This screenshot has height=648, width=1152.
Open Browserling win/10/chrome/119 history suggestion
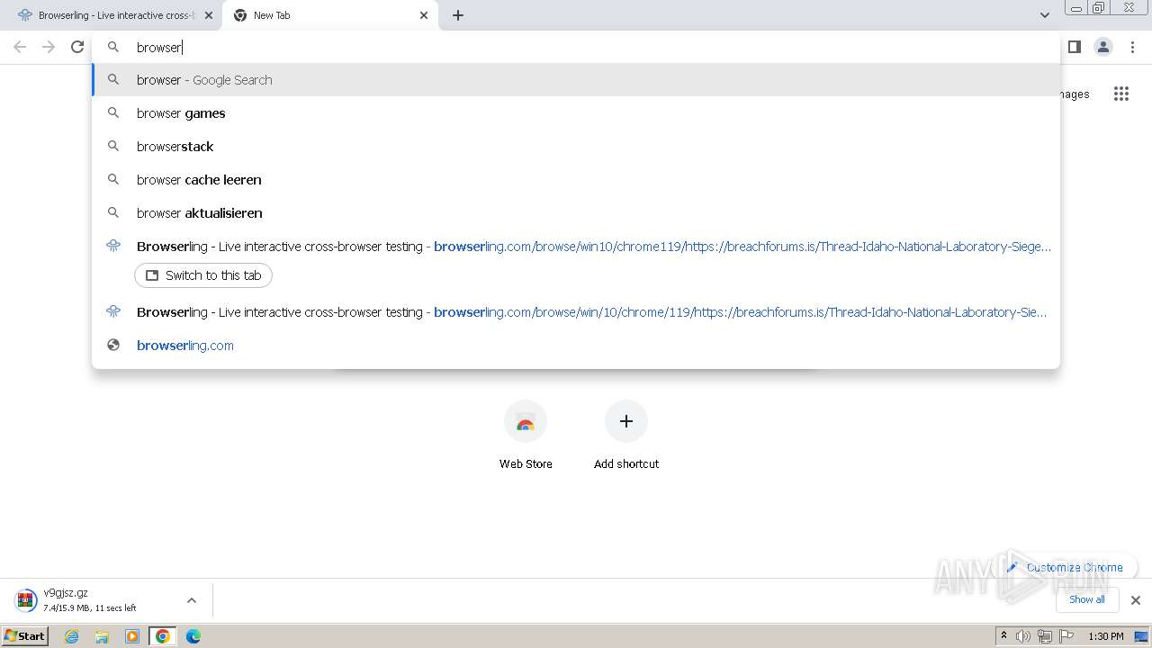pos(576,312)
